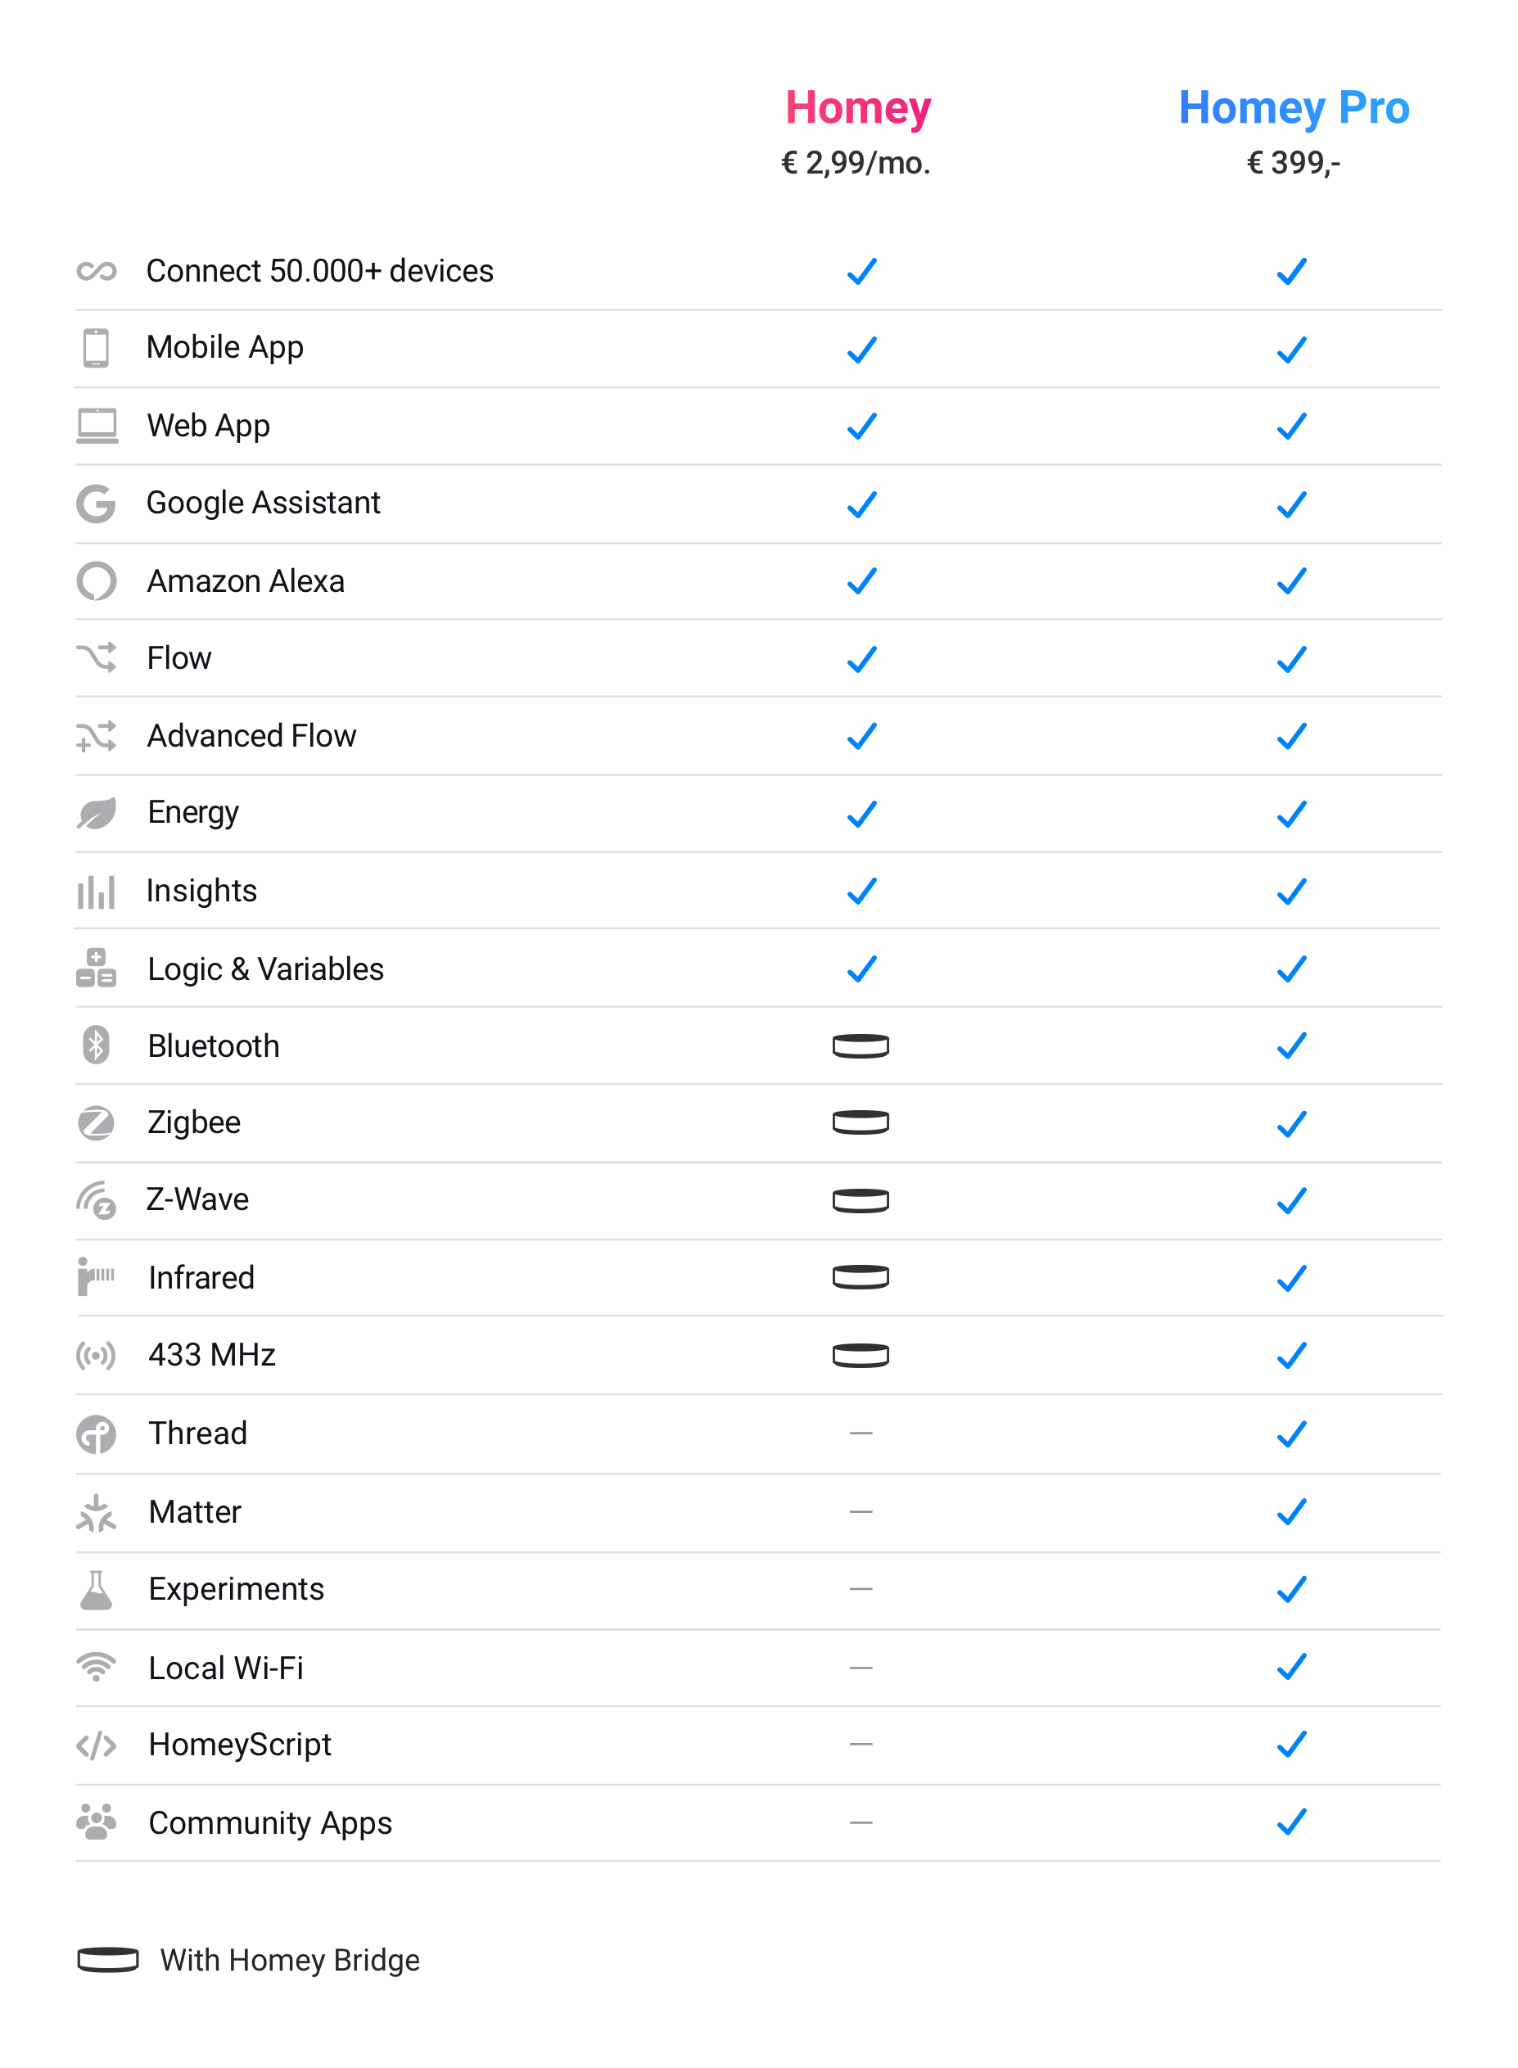
Task: Click the HomeyScript code brackets icon
Action: point(96,1745)
